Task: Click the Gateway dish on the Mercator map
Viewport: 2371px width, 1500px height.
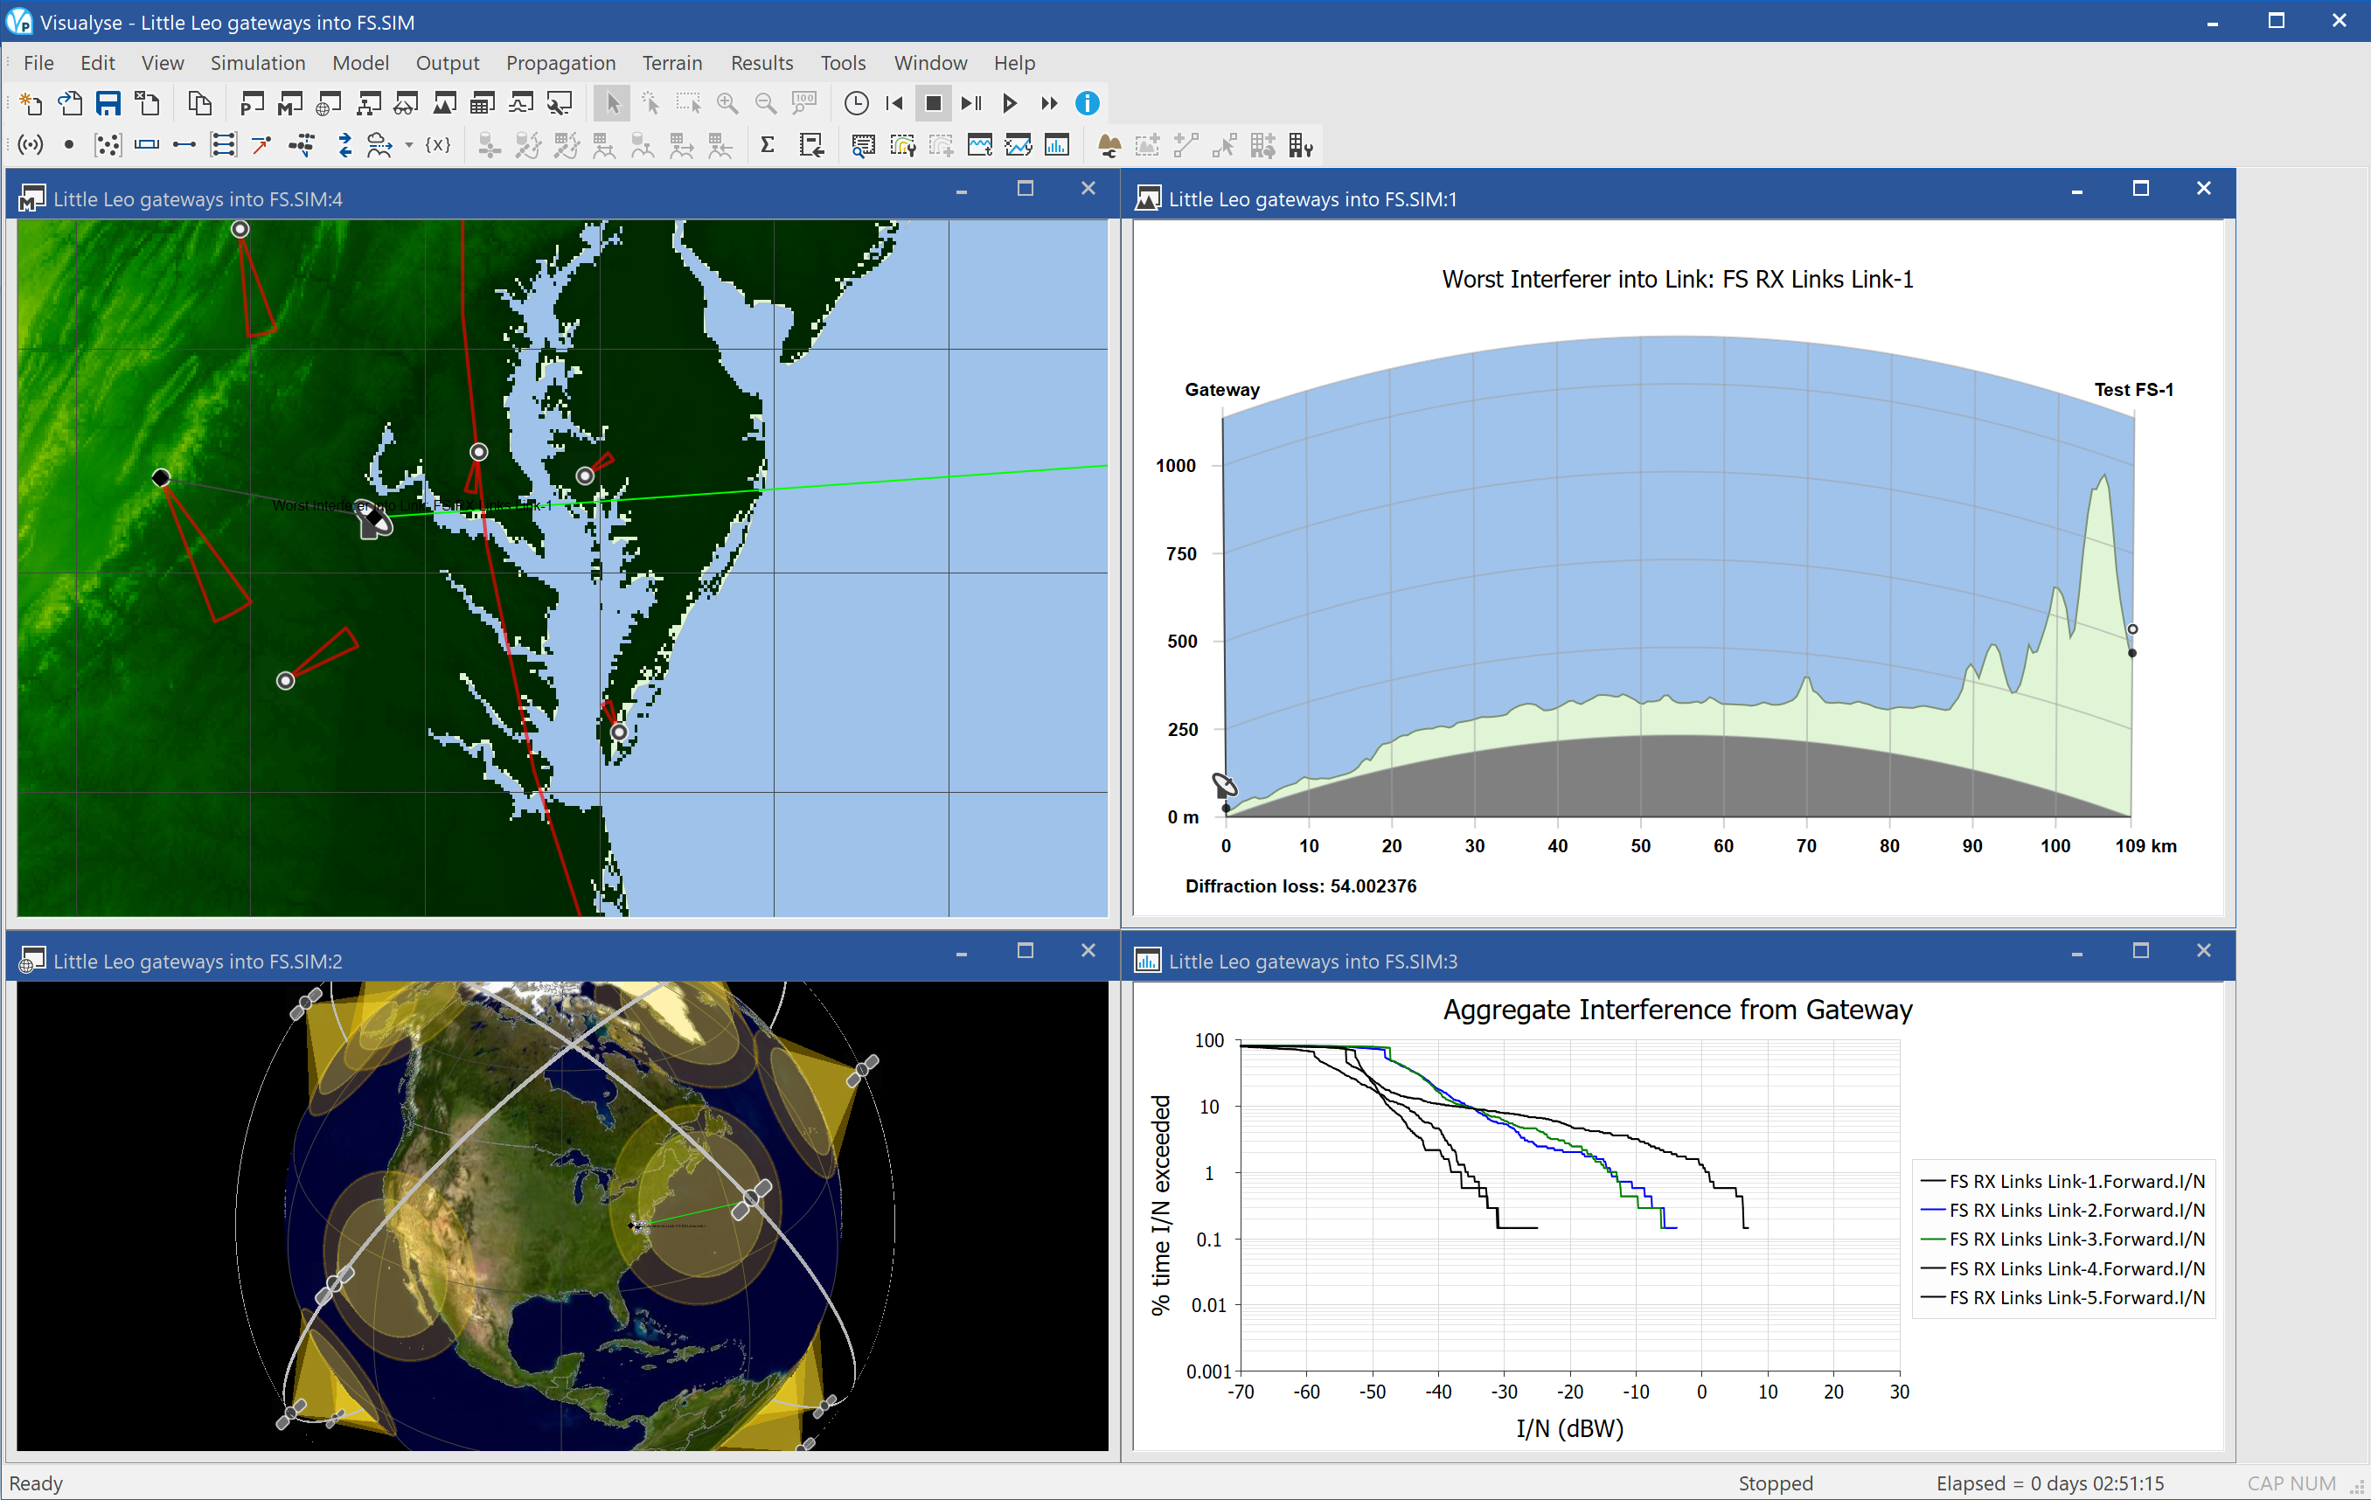Action: tap(373, 520)
